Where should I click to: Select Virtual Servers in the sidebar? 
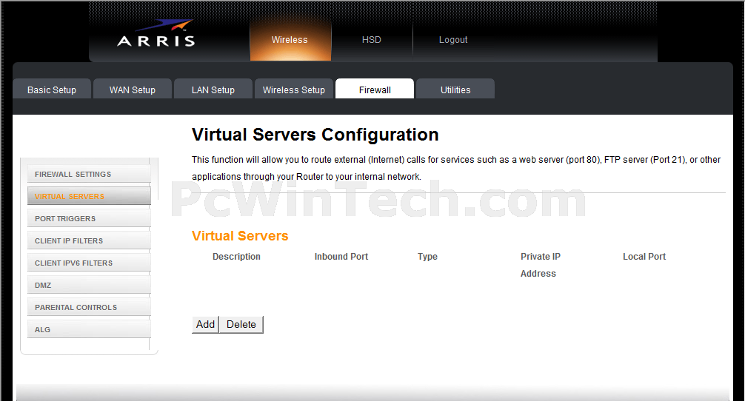(x=89, y=196)
